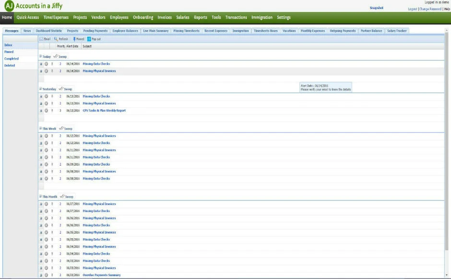
Task: Open the Deleted folder in sidebar
Action: [x=10, y=66]
